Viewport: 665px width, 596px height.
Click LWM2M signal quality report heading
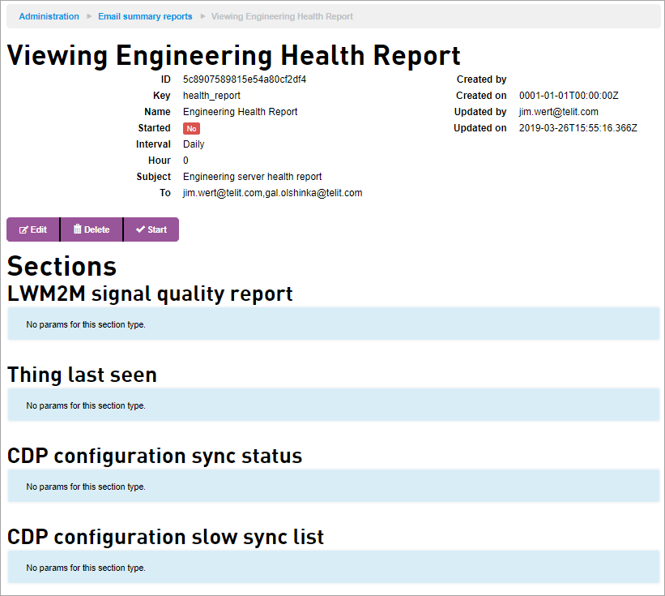tap(150, 294)
